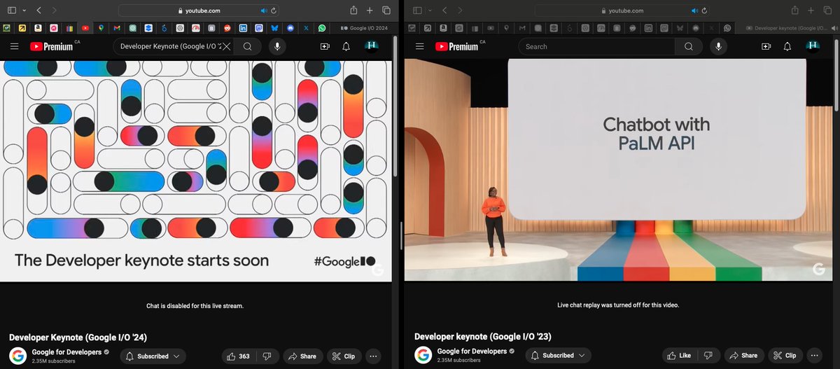Share the Google I/O '24 video
Screen dimensions: 840x369
coord(303,356)
